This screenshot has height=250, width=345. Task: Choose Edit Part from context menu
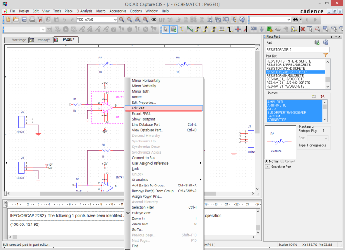pyautogui.click(x=164, y=108)
